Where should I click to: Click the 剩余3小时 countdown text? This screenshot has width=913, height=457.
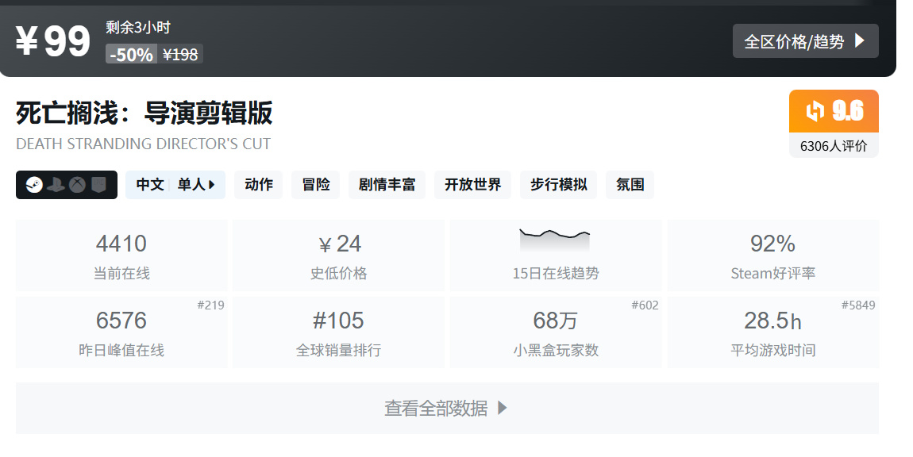click(138, 27)
